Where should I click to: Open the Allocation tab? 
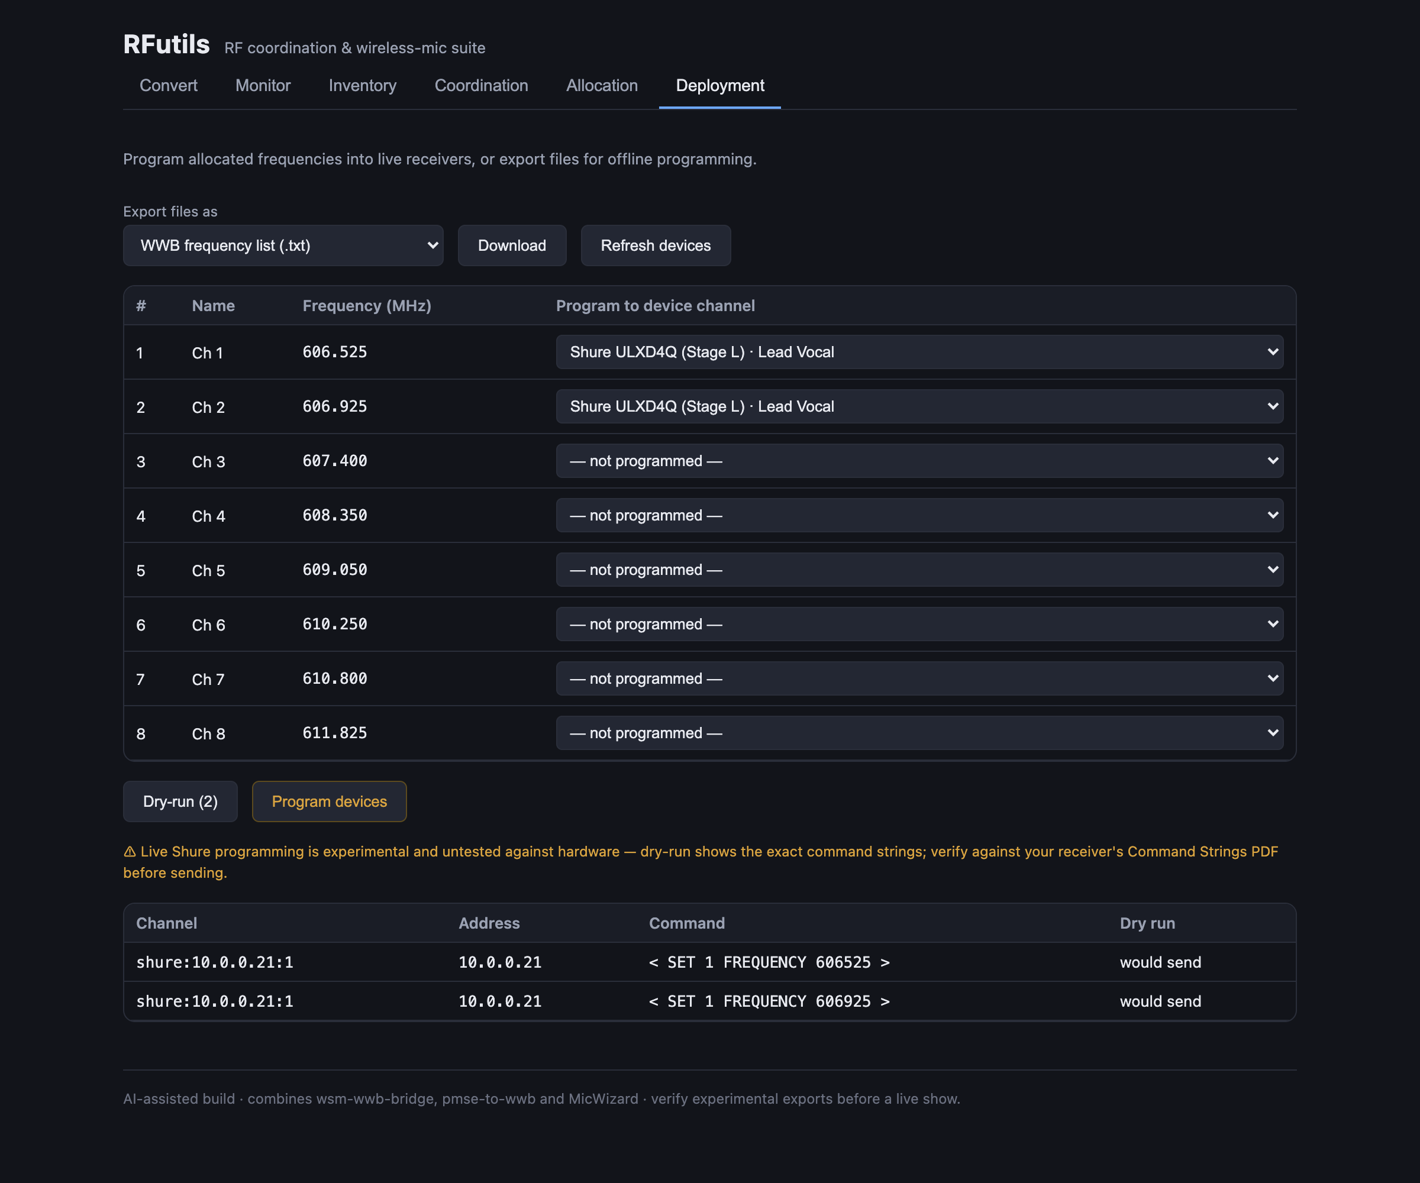click(602, 86)
